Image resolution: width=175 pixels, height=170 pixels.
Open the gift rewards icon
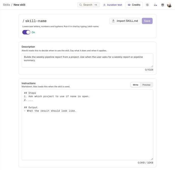point(163,5)
